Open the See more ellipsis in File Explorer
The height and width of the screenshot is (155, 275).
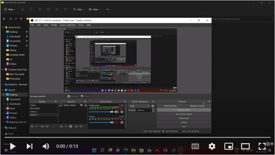point(108,9)
